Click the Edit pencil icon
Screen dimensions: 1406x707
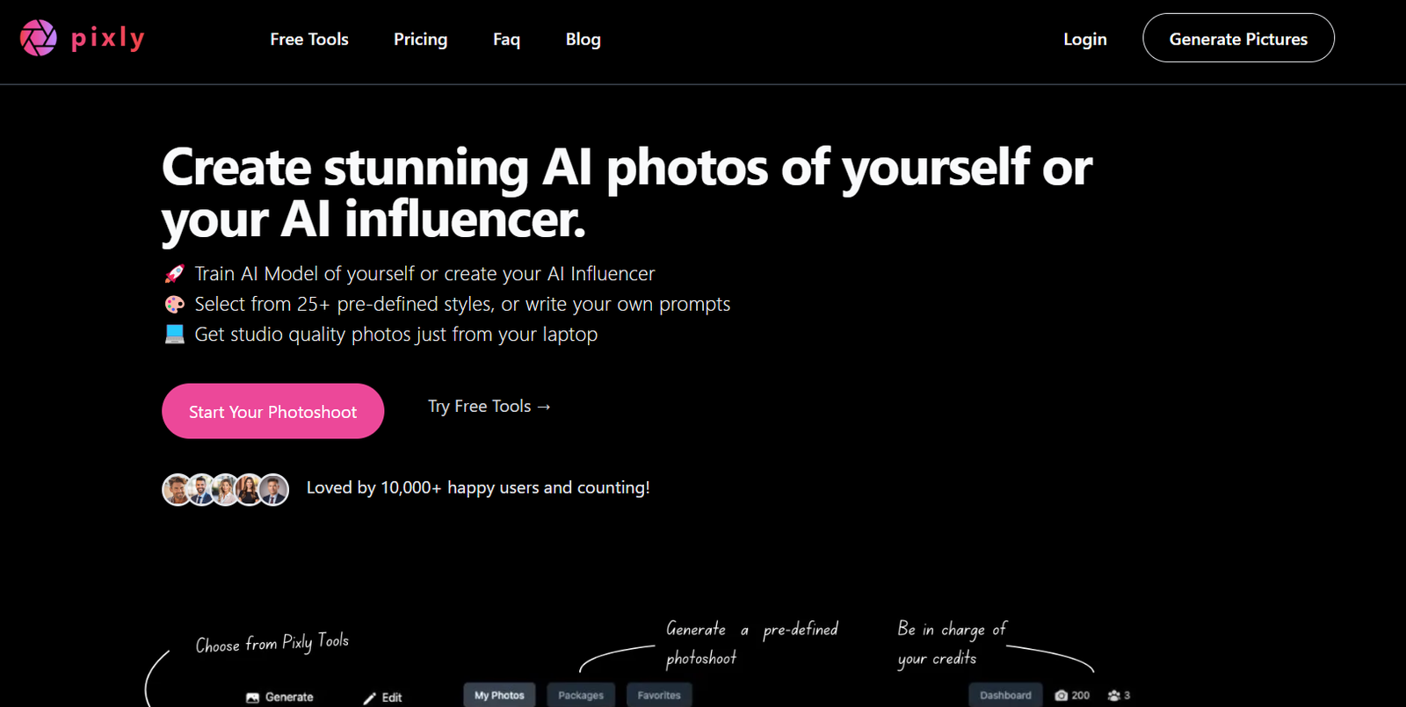coord(369,697)
